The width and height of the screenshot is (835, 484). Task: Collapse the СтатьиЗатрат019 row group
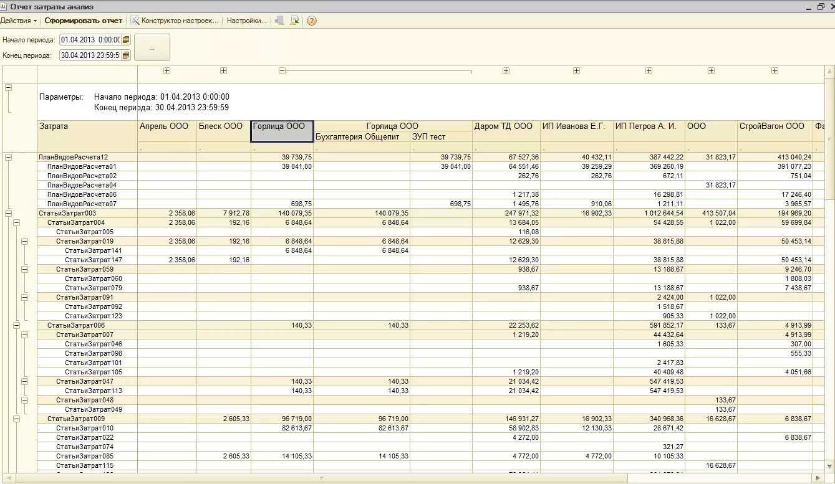click(25, 241)
